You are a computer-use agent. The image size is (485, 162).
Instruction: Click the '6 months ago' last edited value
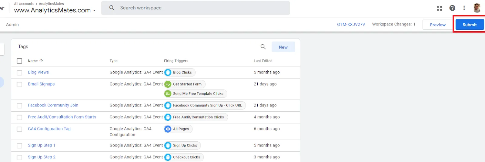[x=267, y=129]
